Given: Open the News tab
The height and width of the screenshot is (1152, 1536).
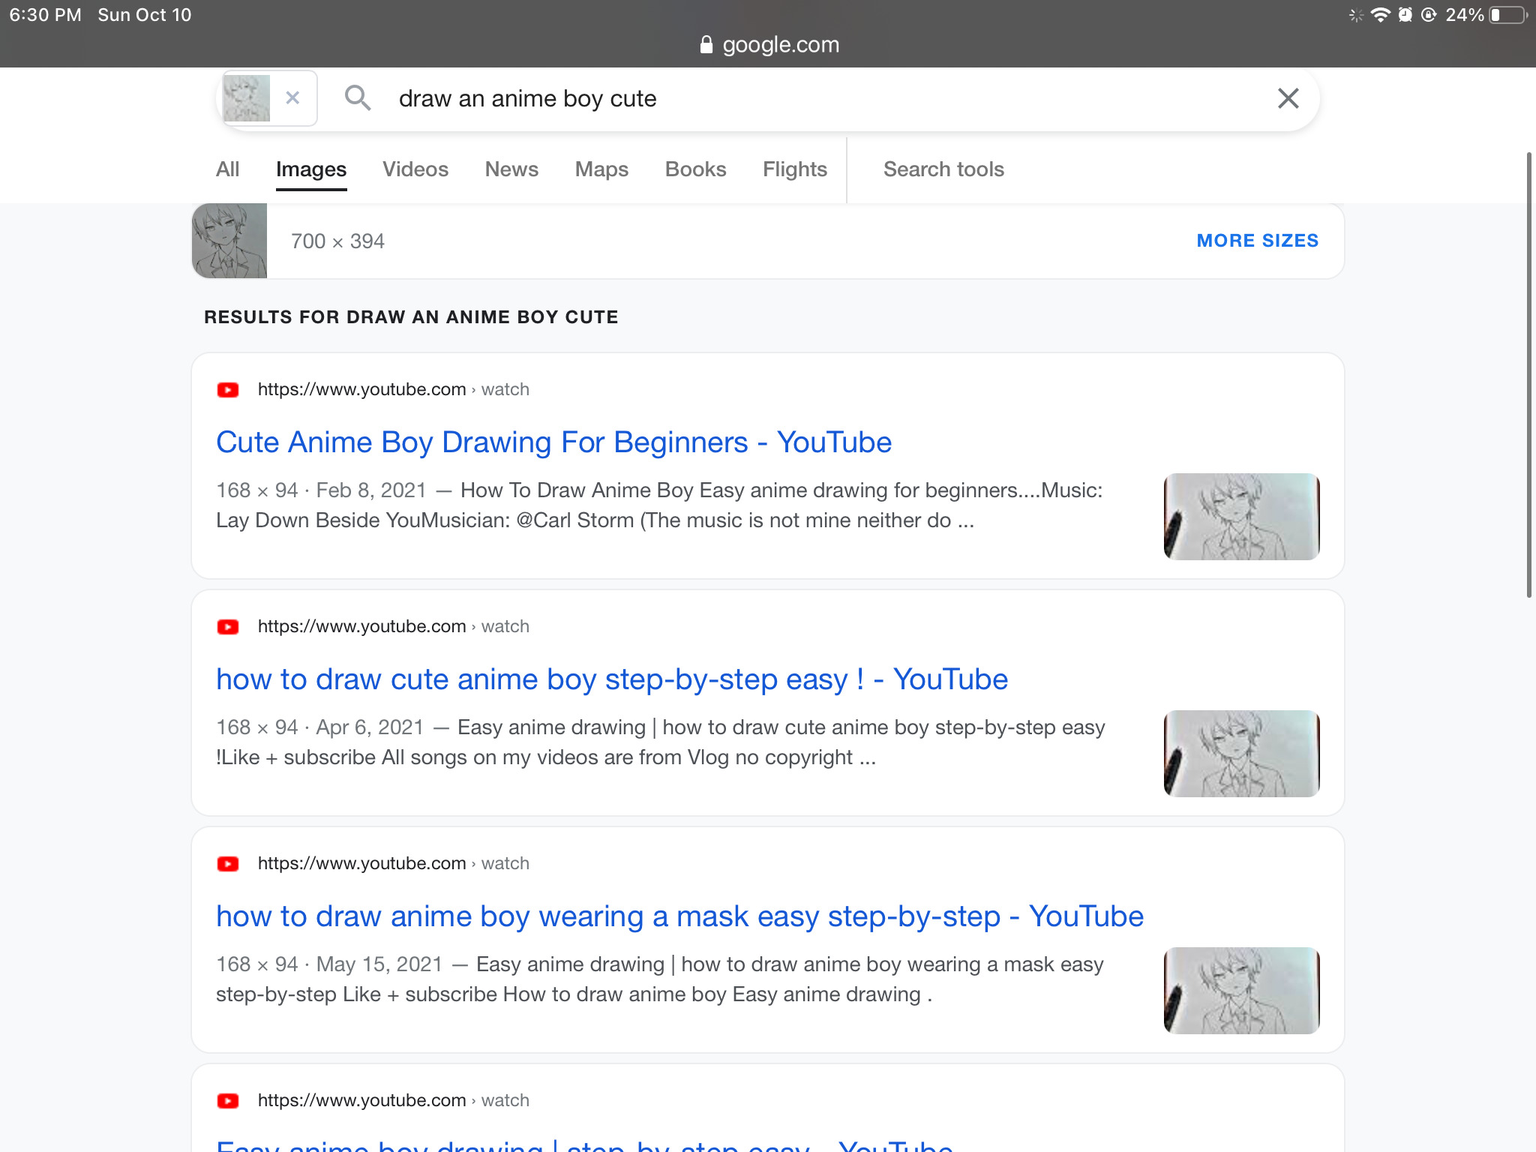Looking at the screenshot, I should click(511, 169).
